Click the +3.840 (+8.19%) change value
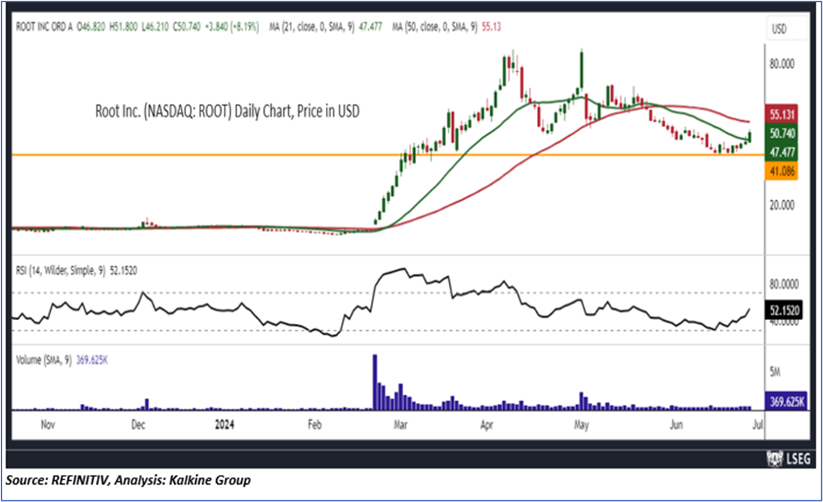The width and height of the screenshot is (823, 502). pyautogui.click(x=231, y=26)
